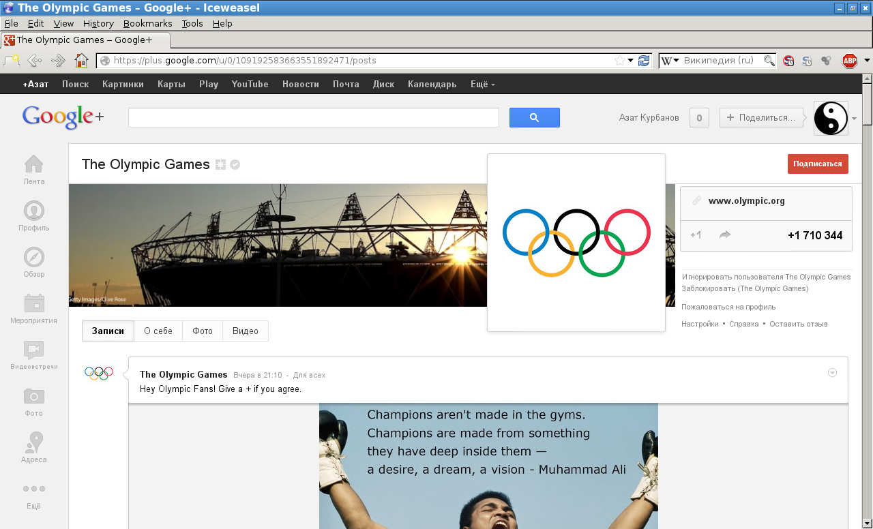The height and width of the screenshot is (529, 873).
Task: Click the Google+ logo
Action: pos(63,117)
